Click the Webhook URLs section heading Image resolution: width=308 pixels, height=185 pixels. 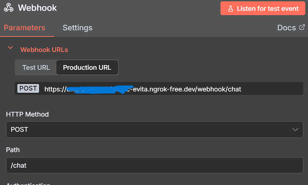pos(44,49)
